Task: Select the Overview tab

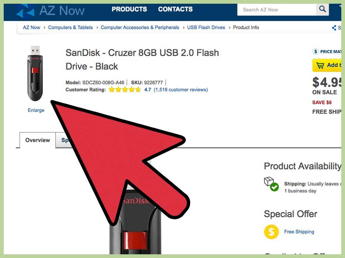Action: (37, 140)
